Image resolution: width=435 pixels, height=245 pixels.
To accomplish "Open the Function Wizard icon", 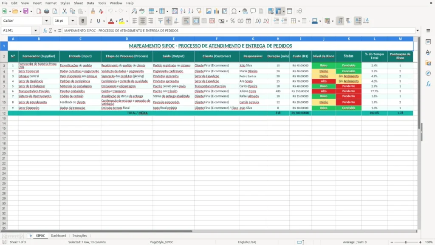I will (x=45, y=31).
